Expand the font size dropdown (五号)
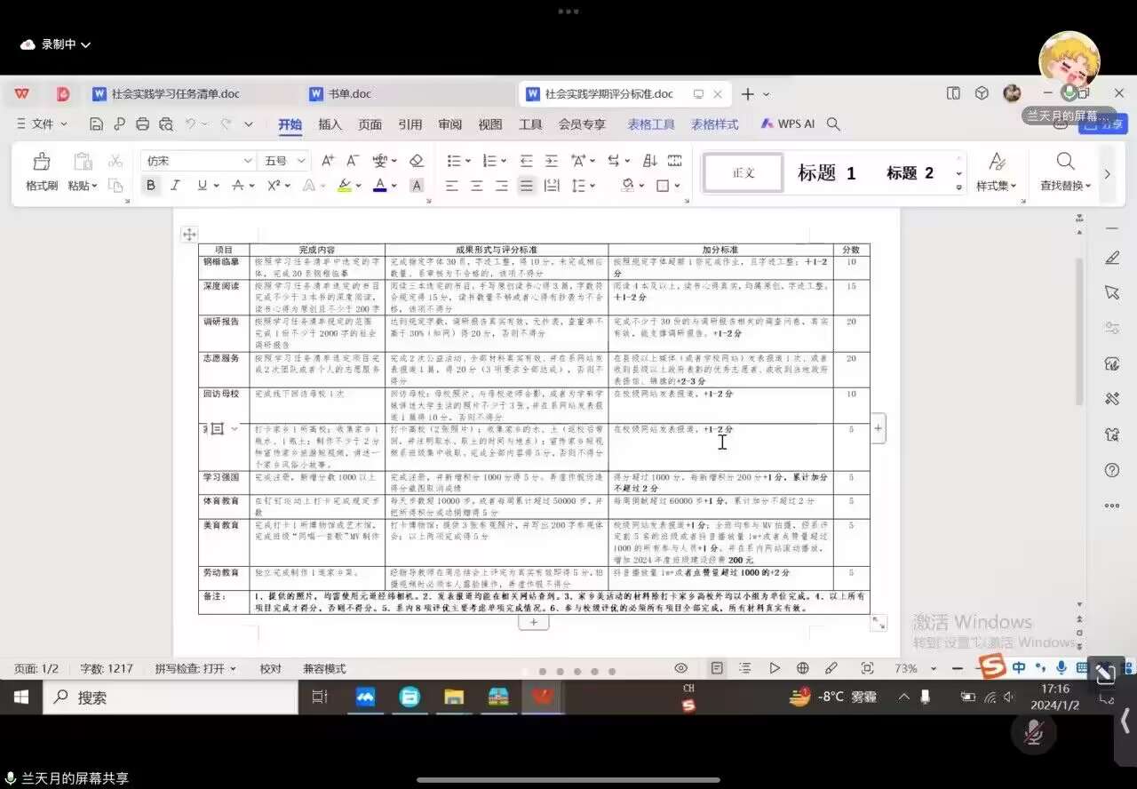Viewport: 1137px width, 789px height. pos(301,161)
